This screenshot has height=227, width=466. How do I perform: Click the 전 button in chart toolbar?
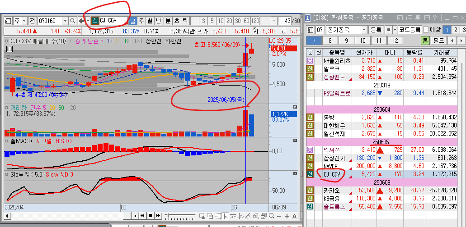33,21
